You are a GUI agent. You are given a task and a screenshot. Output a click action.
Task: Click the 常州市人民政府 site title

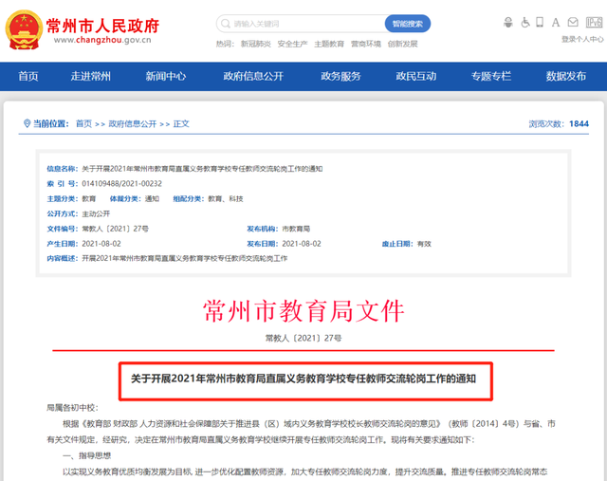click(x=103, y=26)
